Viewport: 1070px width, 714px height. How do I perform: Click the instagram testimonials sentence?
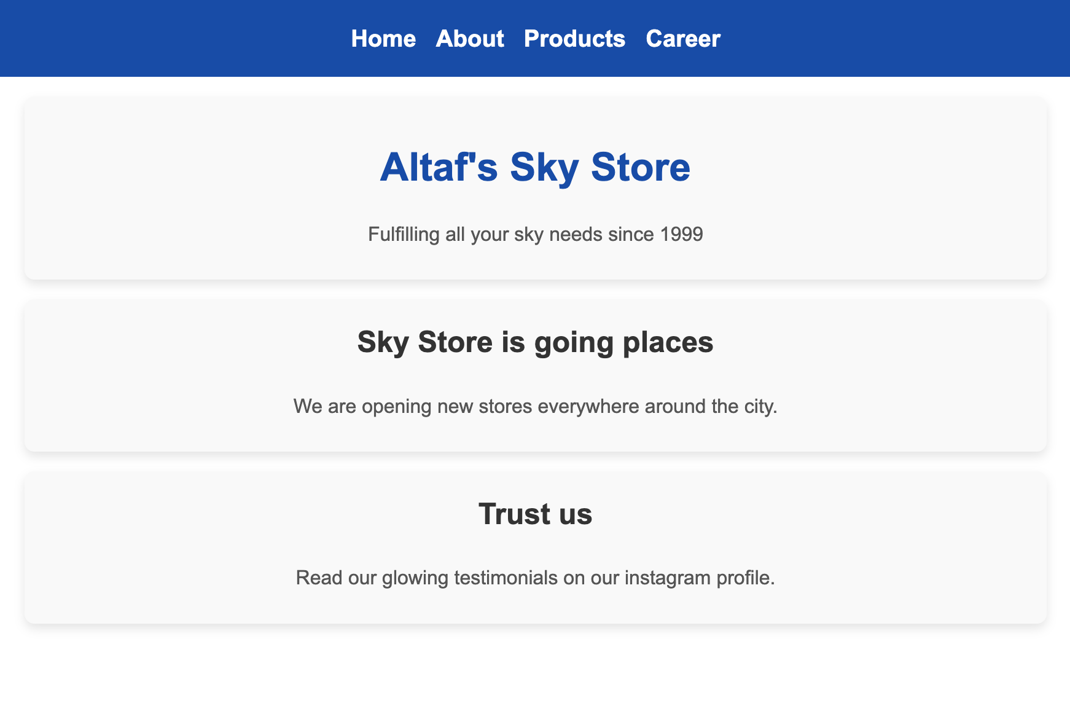(535, 578)
